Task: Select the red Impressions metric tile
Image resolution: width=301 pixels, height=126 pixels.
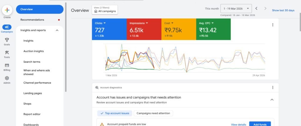Action: 144,29
